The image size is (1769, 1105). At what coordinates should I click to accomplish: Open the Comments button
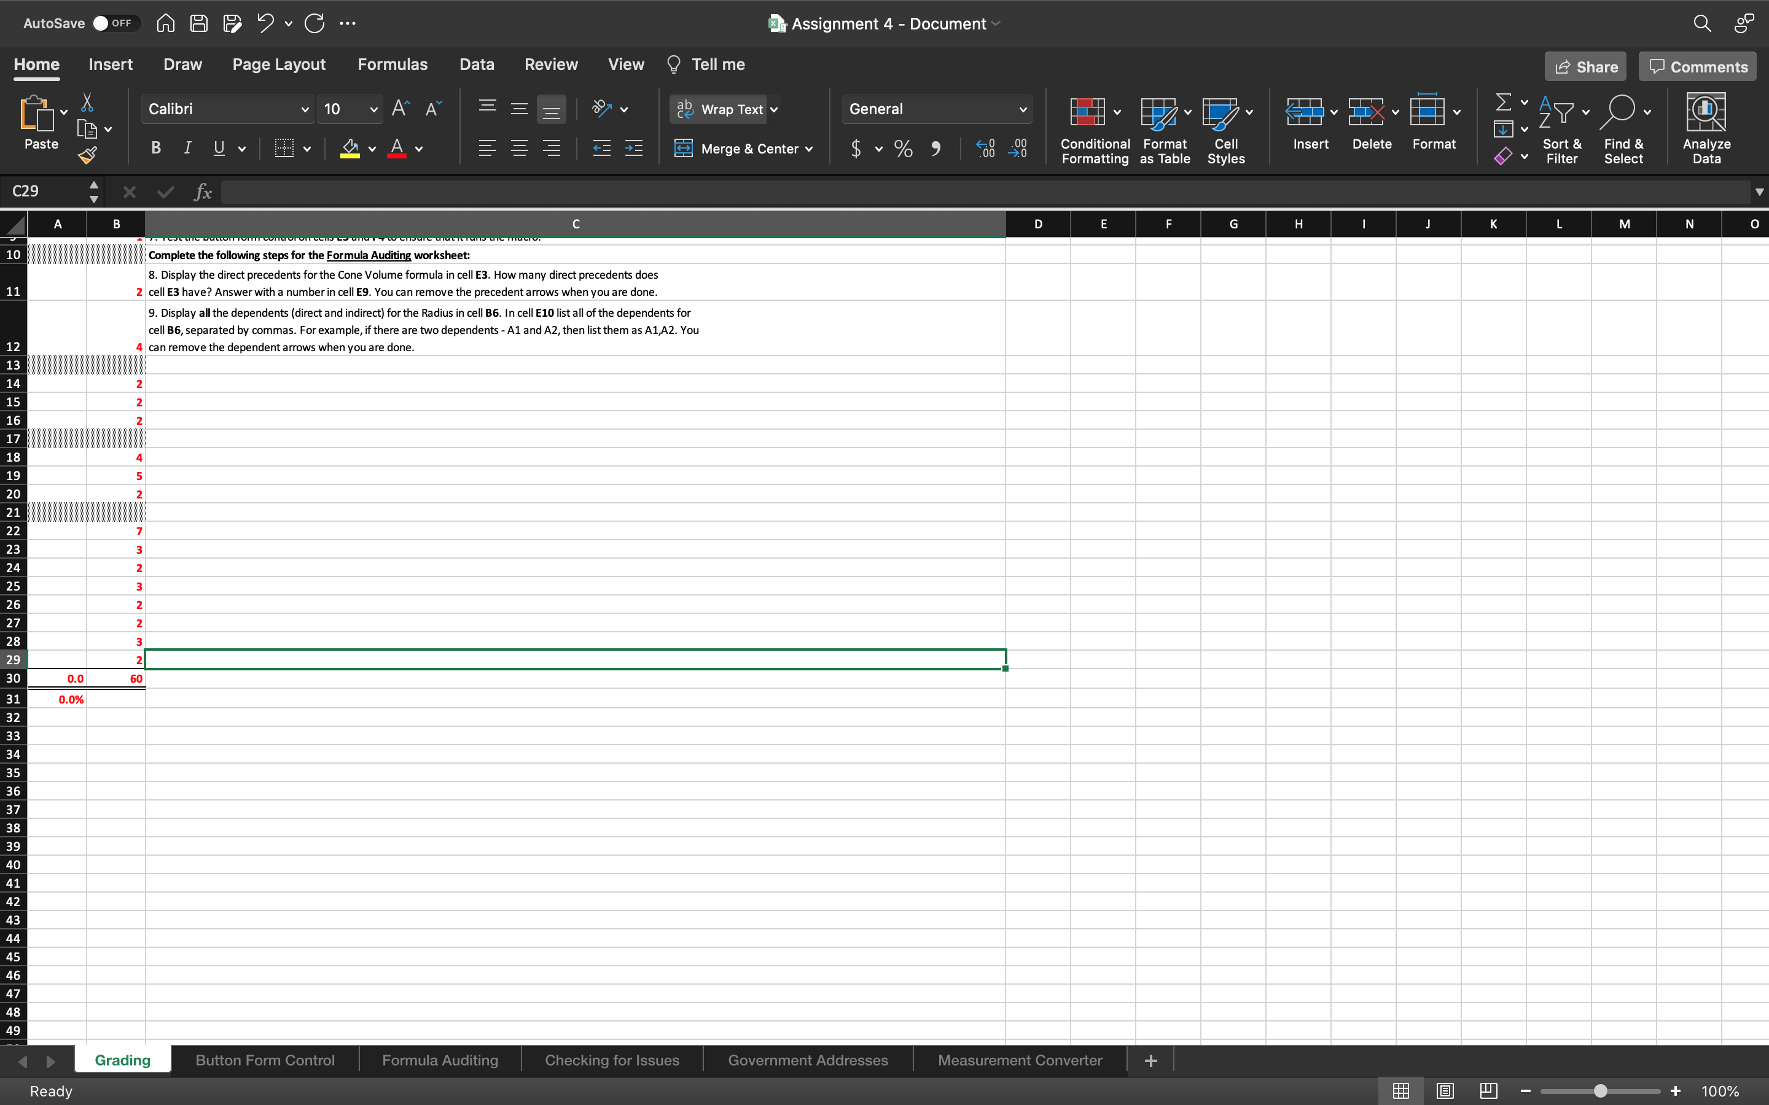1697,66
